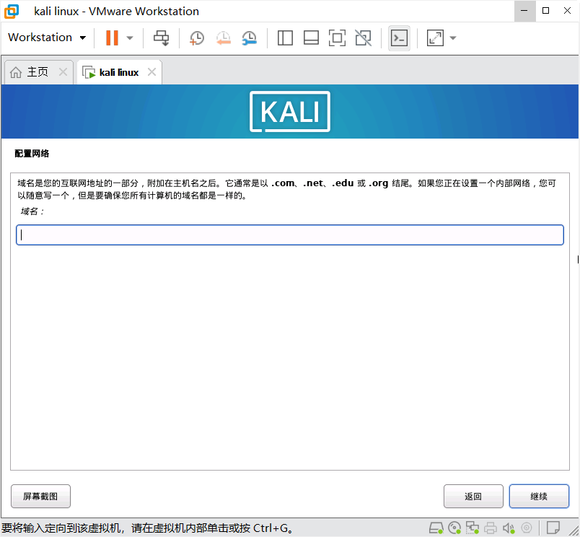Close the kali linux tab
This screenshot has width=580, height=537.
(x=151, y=71)
